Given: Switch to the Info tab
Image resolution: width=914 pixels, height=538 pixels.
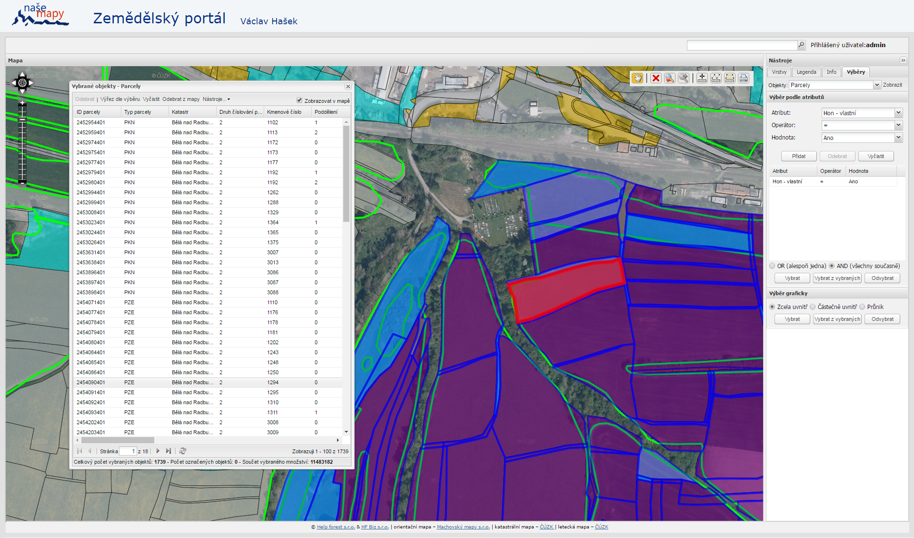Looking at the screenshot, I should (x=832, y=72).
